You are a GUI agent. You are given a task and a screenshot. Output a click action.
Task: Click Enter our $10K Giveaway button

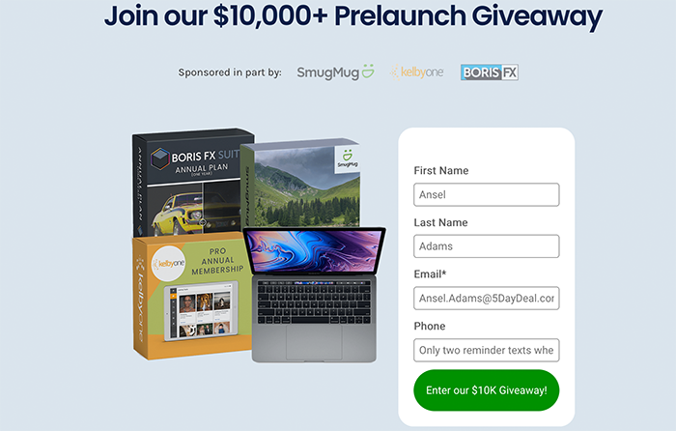pyautogui.click(x=487, y=390)
